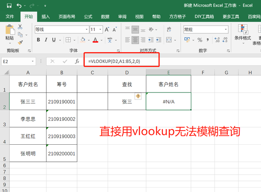Apply fill color bucket
Viewport: 261px width, 192px height.
[x=83, y=40]
